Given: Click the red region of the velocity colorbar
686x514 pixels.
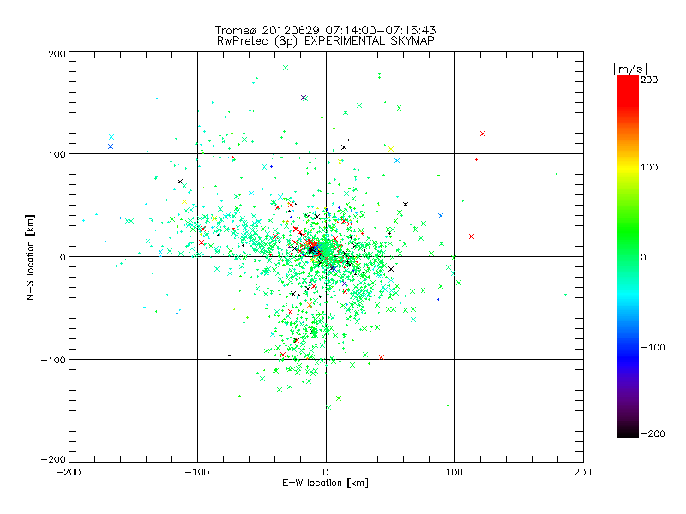Looking at the screenshot, I should click(x=628, y=90).
